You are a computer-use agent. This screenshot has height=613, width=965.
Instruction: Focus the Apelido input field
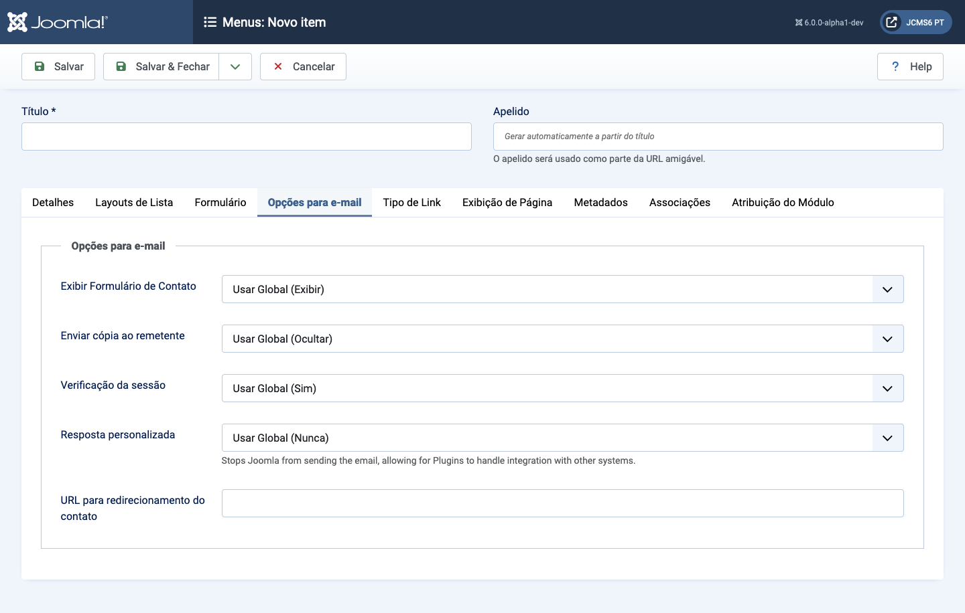click(718, 137)
